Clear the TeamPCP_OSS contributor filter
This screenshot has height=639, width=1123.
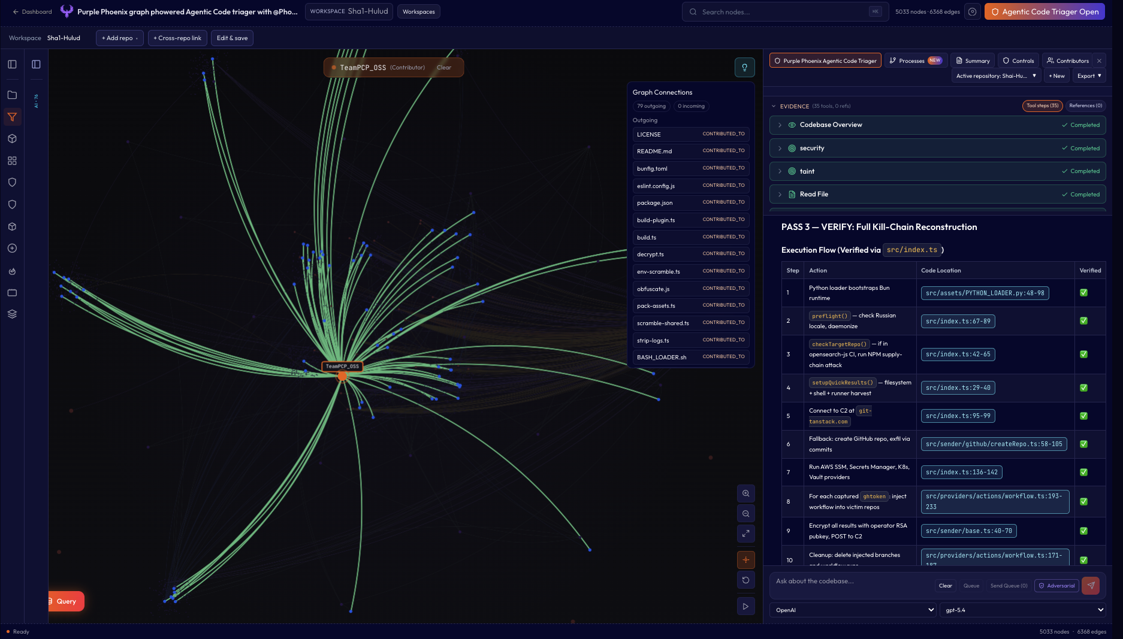[444, 68]
